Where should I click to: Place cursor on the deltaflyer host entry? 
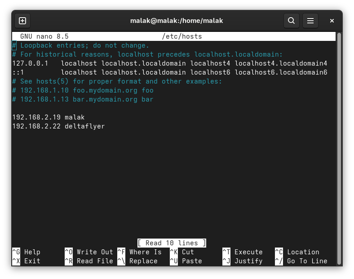[84, 126]
